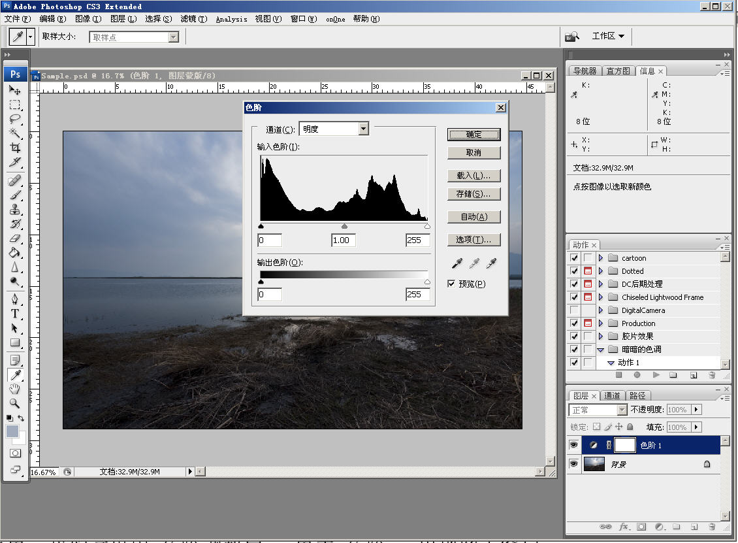Click Add layer style fx icon

click(623, 527)
